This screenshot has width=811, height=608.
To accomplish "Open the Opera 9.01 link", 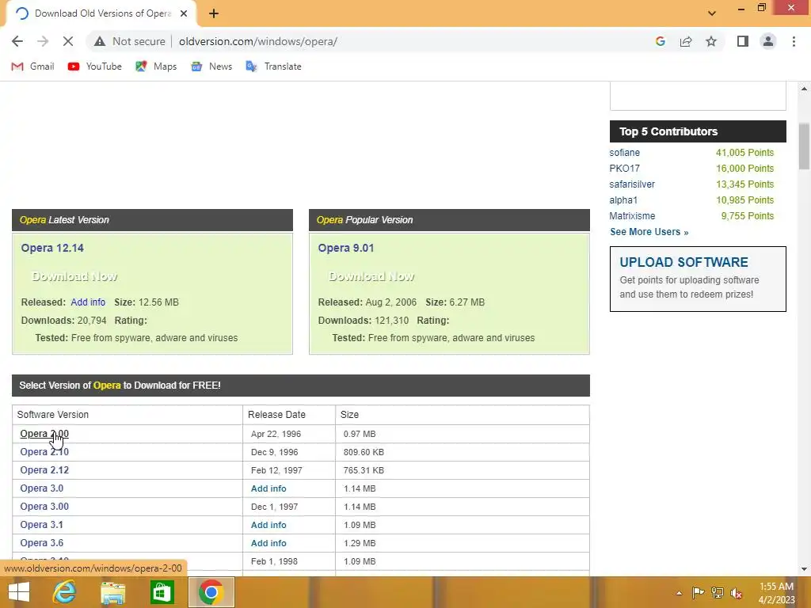I will (x=346, y=248).
